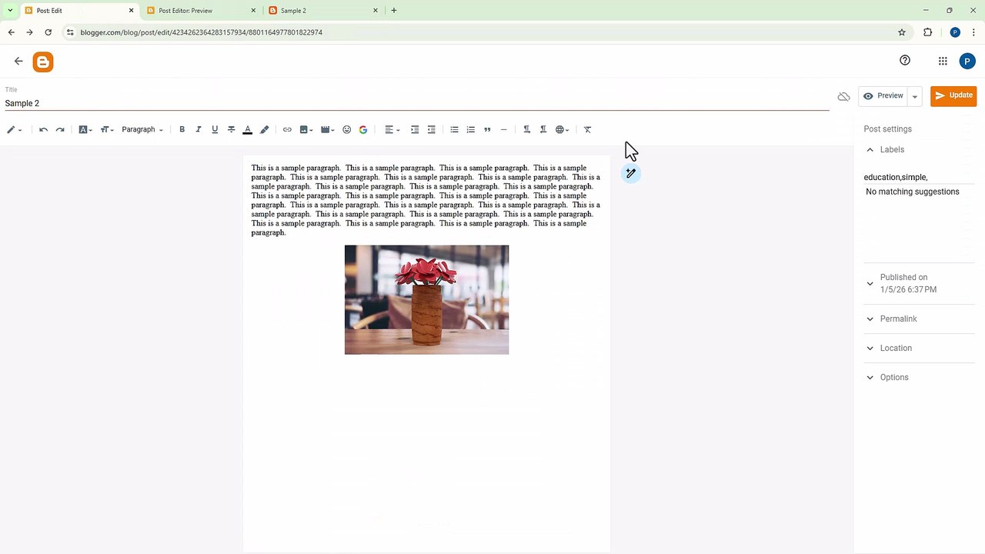Open the font size dropdown
This screenshot has width=985, height=554.
(107, 129)
